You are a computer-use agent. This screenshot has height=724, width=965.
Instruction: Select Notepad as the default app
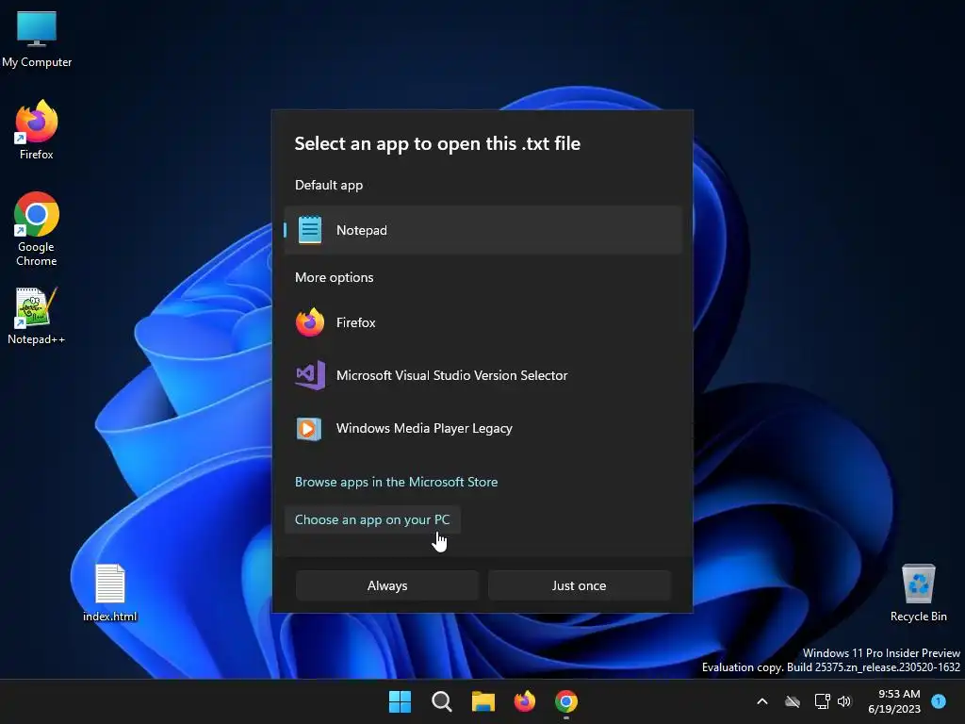[x=483, y=230]
